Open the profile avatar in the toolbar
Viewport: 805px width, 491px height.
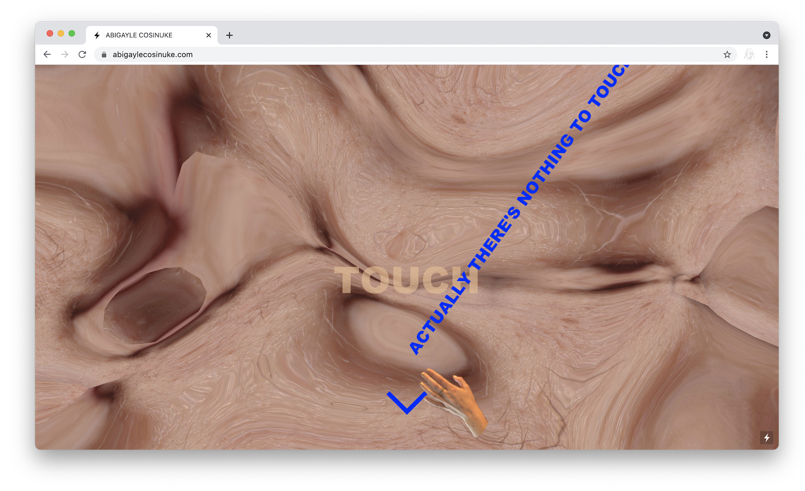[x=749, y=54]
